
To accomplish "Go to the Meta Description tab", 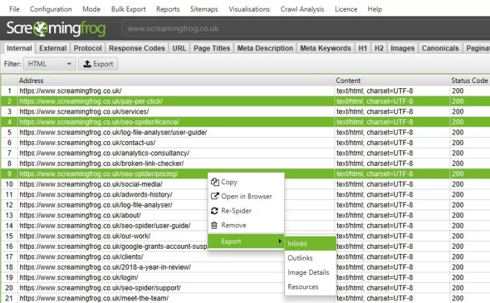I will (265, 48).
